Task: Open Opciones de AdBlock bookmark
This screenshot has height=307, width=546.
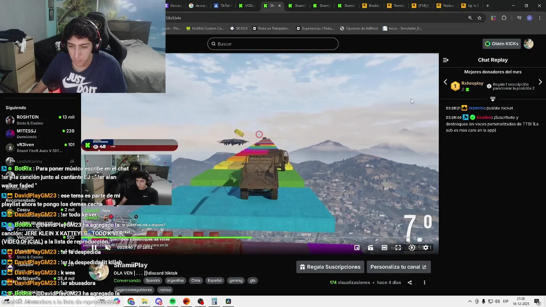Action: coord(359,29)
